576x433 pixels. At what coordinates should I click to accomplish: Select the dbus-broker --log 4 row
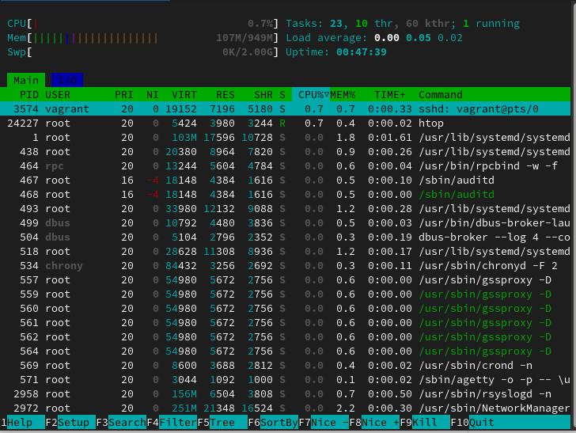285,237
